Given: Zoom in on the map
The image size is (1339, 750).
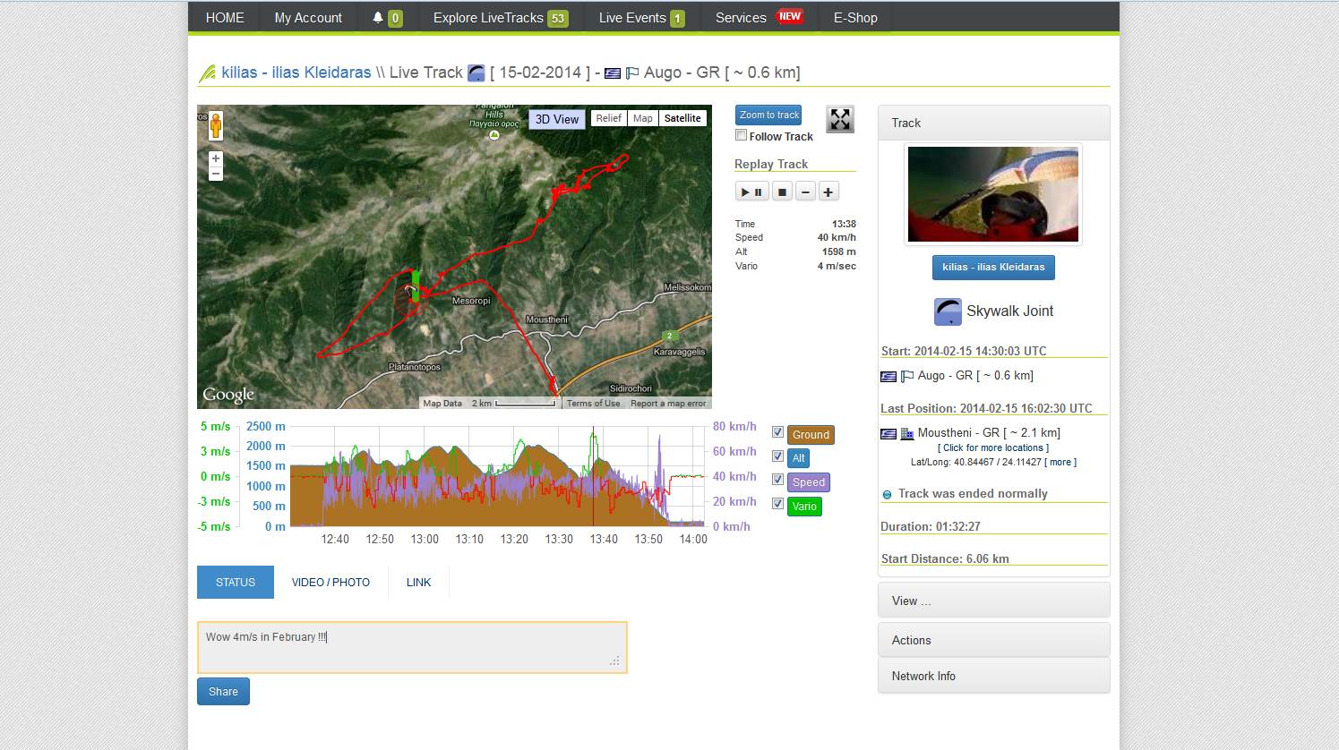Looking at the screenshot, I should pyautogui.click(x=216, y=158).
